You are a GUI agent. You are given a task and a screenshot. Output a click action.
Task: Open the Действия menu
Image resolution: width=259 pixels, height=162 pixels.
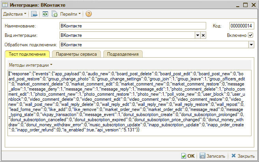pyautogui.click(x=15, y=14)
